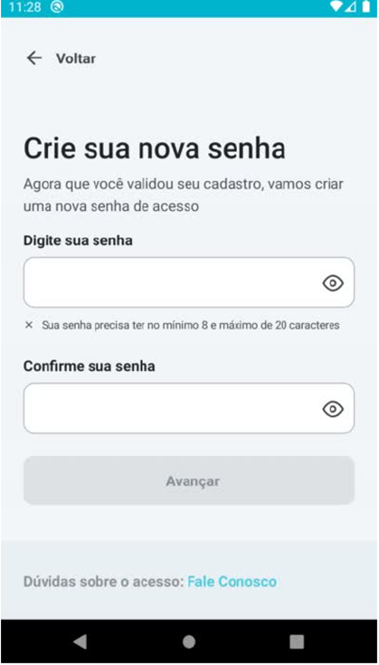Click the Crie sua nova senha heading
The width and height of the screenshot is (379, 665).
click(x=155, y=148)
